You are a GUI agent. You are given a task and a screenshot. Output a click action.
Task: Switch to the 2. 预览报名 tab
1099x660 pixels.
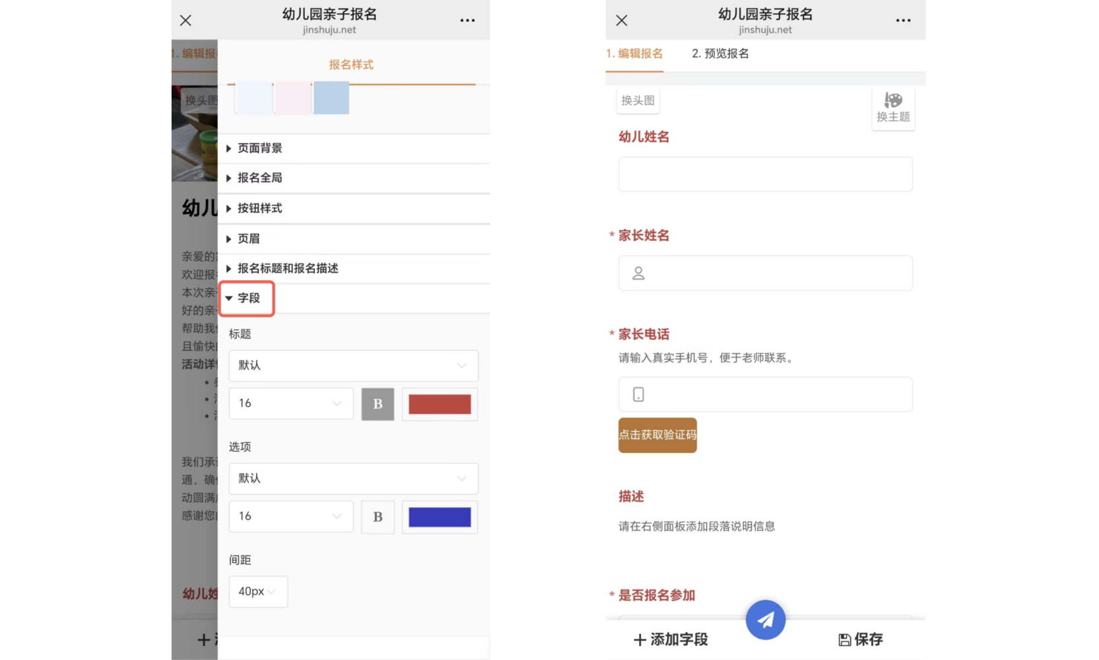click(720, 53)
